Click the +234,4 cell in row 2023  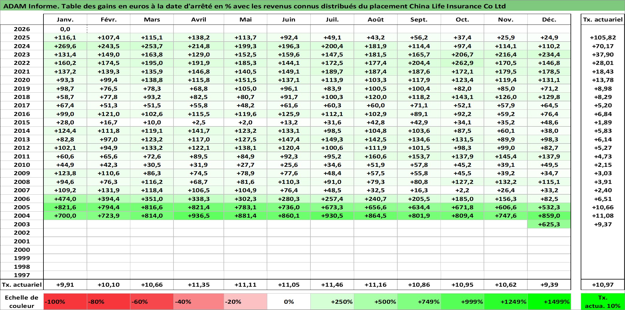point(549,54)
